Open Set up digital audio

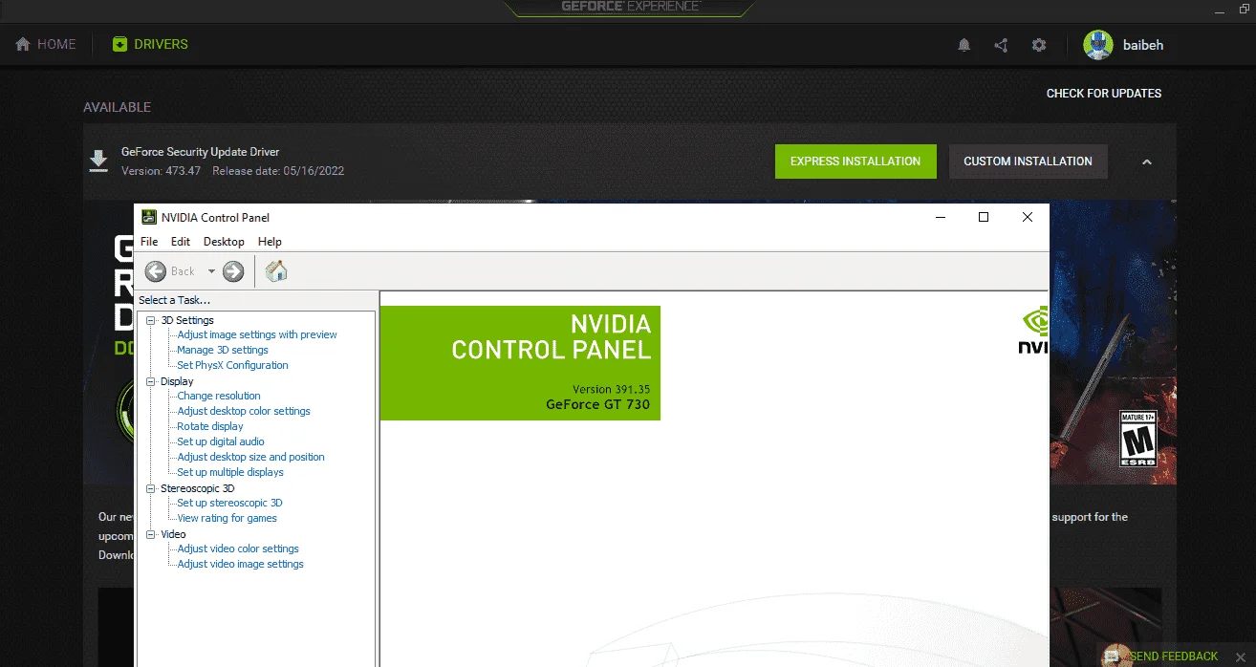pos(221,441)
